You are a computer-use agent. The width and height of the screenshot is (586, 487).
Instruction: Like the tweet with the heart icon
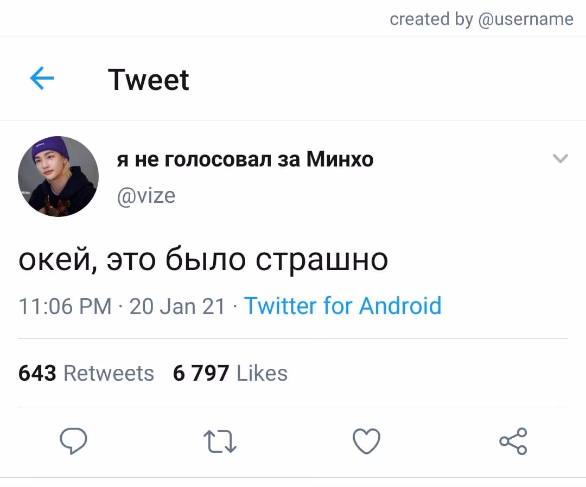[x=366, y=441]
